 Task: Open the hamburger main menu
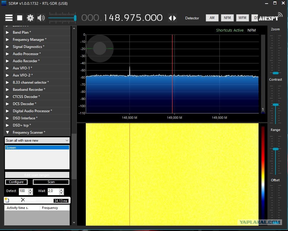click(9, 18)
